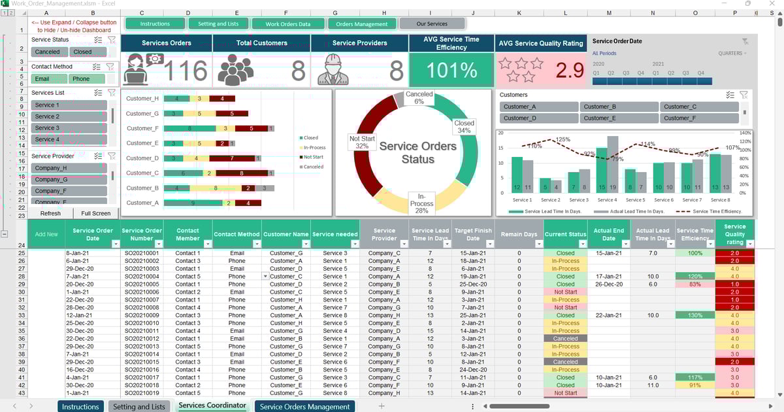The width and height of the screenshot is (784, 412).
Task: Clear the filter on the Service Order Date timeline
Action: (x=745, y=41)
